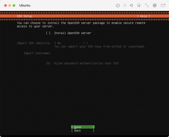Pause the virtual machine
The width and height of the screenshot is (169, 137).
click(x=125, y=5)
